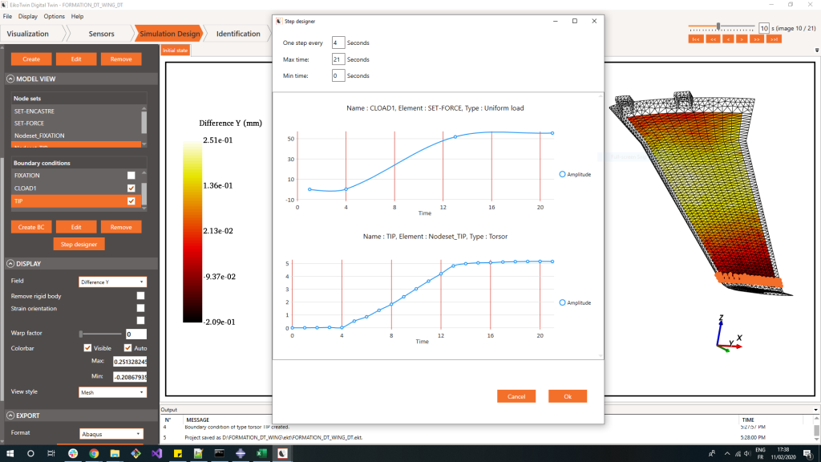Open File Explorer from the taskbar
The height and width of the screenshot is (462, 821).
pos(115,454)
